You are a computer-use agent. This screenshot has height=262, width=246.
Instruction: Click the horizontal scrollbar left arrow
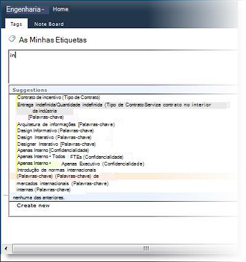[6, 248]
